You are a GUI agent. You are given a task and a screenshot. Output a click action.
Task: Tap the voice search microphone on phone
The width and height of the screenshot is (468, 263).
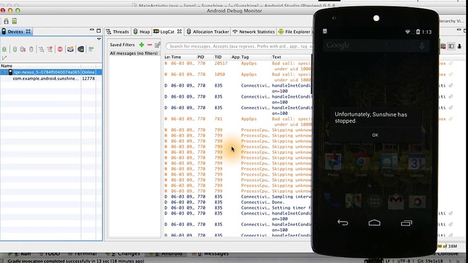pyautogui.click(x=422, y=46)
